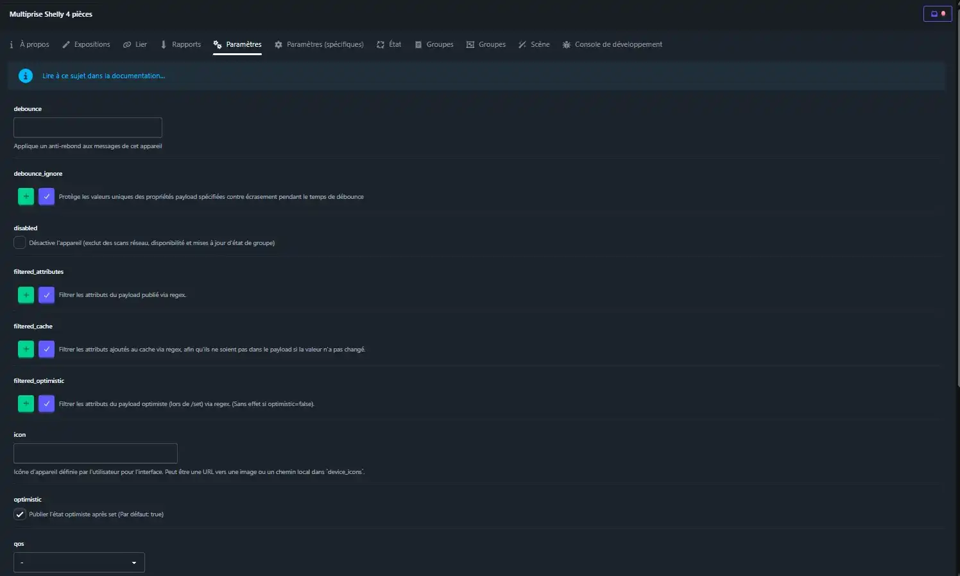Viewport: 960px width, 576px height.
Task: Focus the icon text field
Action: (96, 453)
